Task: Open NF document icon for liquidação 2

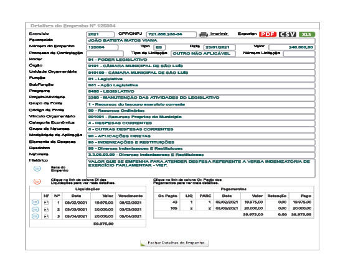Action: 46,209
